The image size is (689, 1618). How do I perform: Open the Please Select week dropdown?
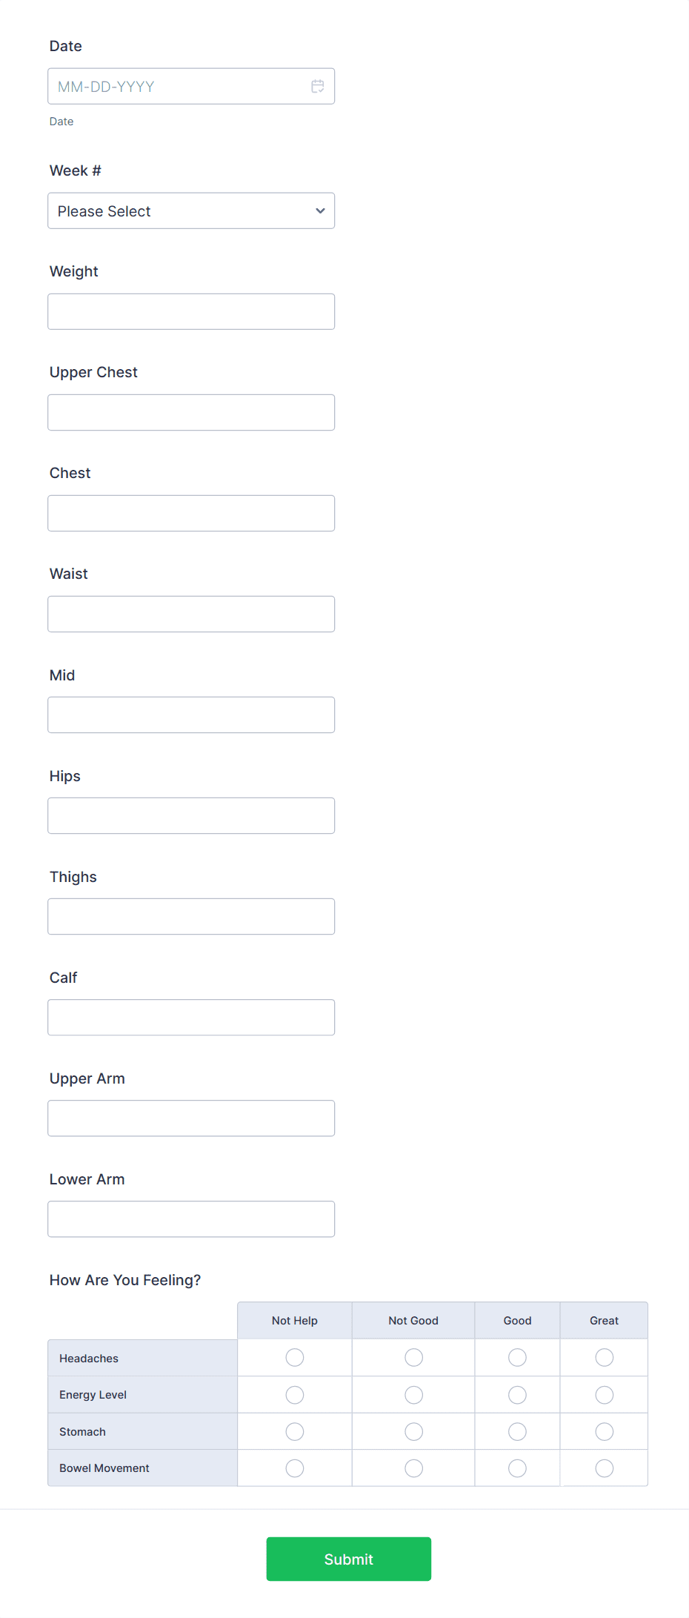pos(190,210)
